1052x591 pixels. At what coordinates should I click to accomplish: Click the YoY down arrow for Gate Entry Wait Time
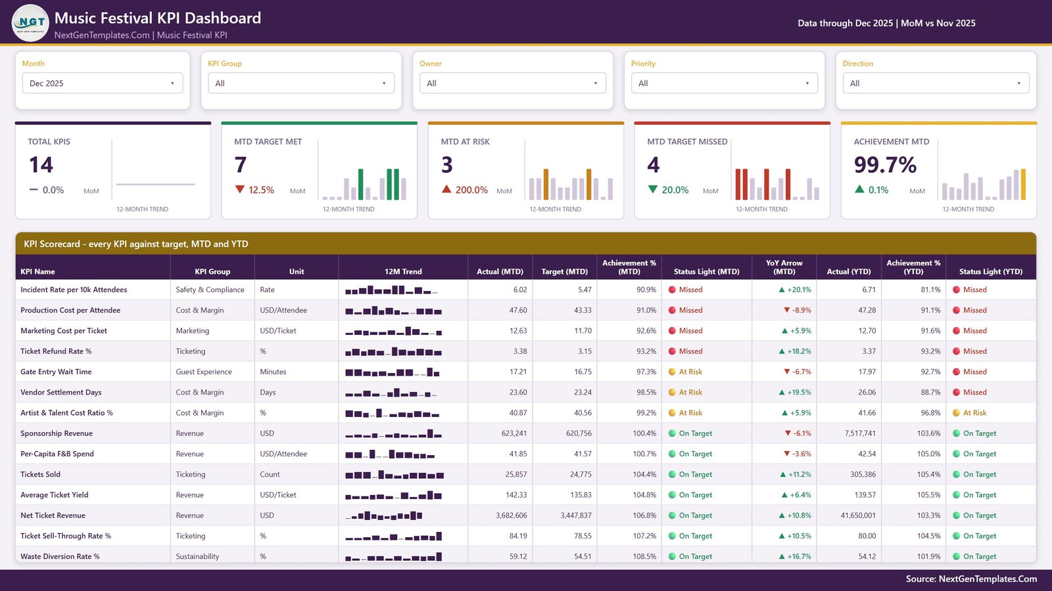coord(786,372)
